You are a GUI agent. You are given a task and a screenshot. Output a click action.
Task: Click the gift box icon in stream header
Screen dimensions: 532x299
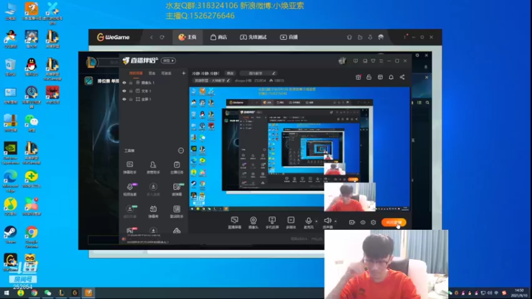pos(358,77)
